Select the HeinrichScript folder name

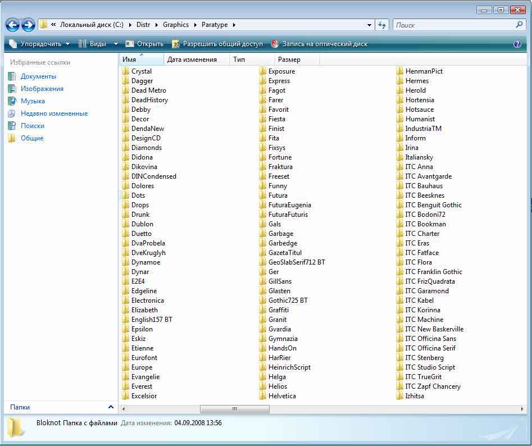point(289,367)
